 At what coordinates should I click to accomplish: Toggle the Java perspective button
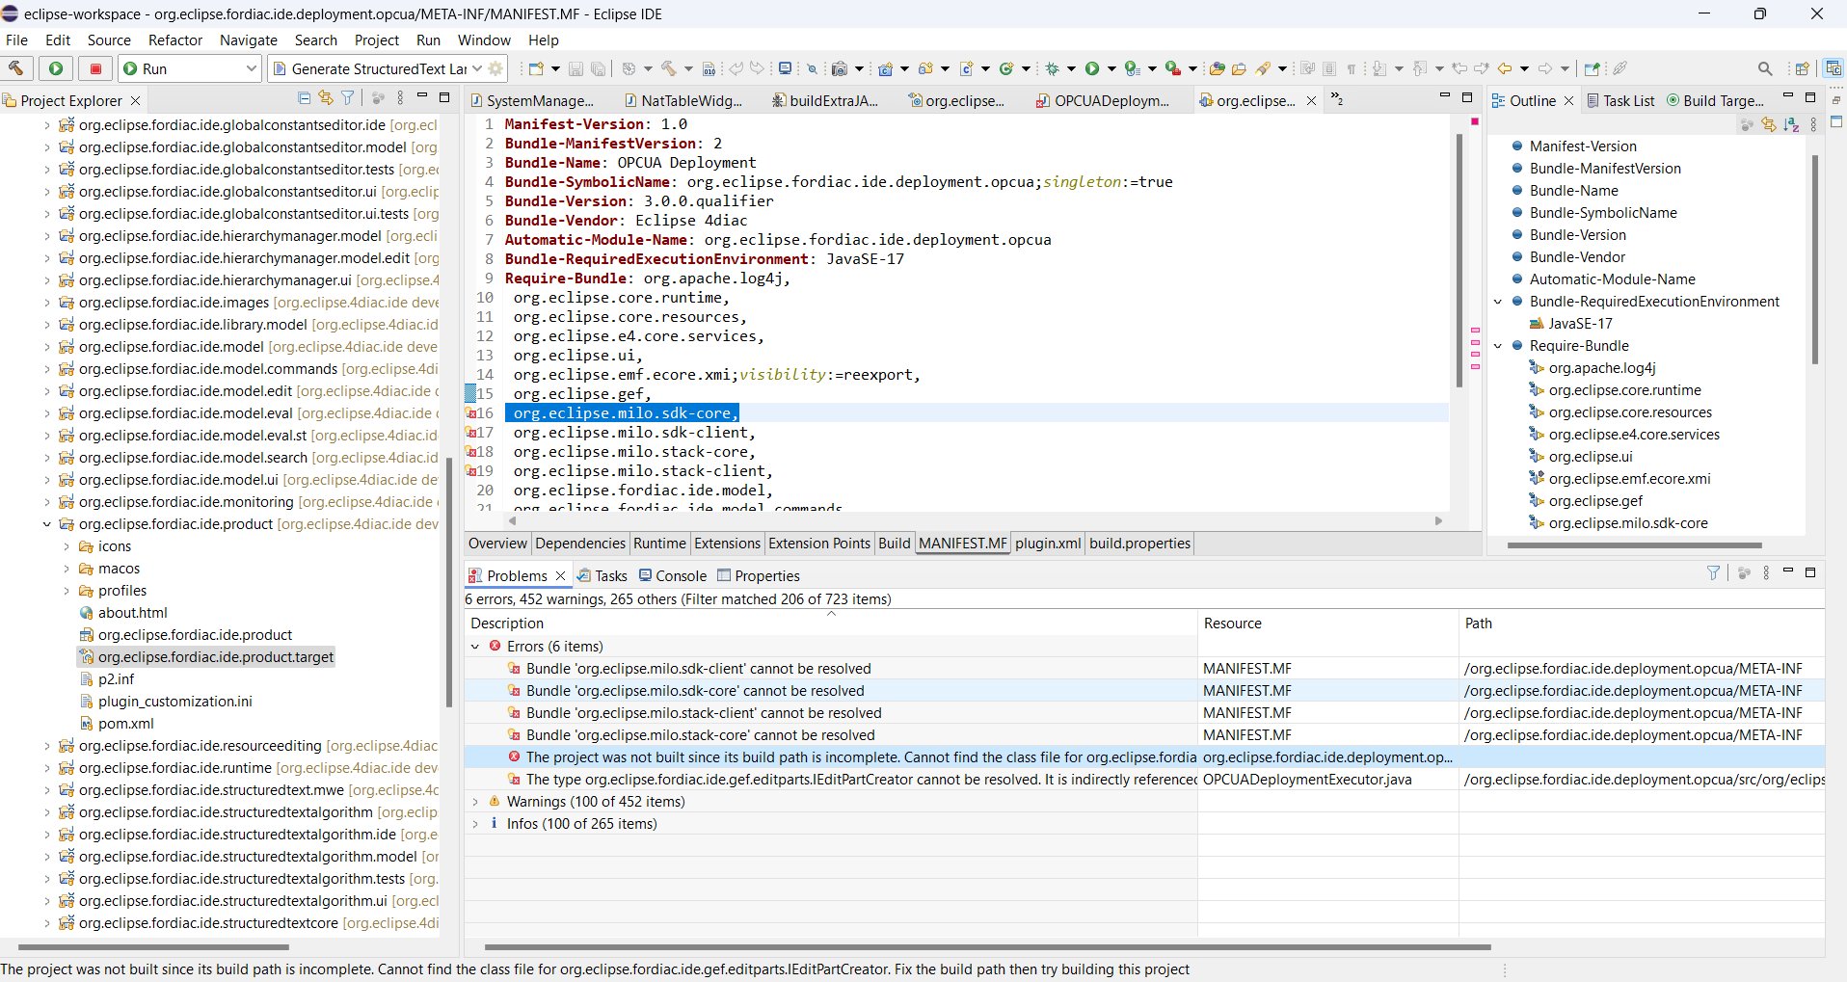pos(1834,68)
